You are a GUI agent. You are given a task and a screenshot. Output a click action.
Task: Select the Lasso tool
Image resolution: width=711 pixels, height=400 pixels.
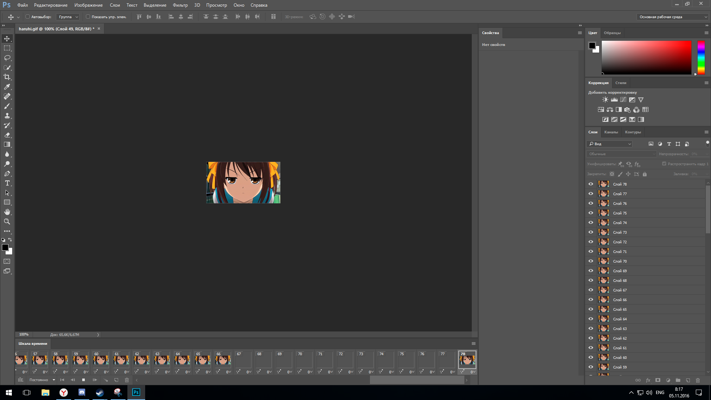coord(7,58)
